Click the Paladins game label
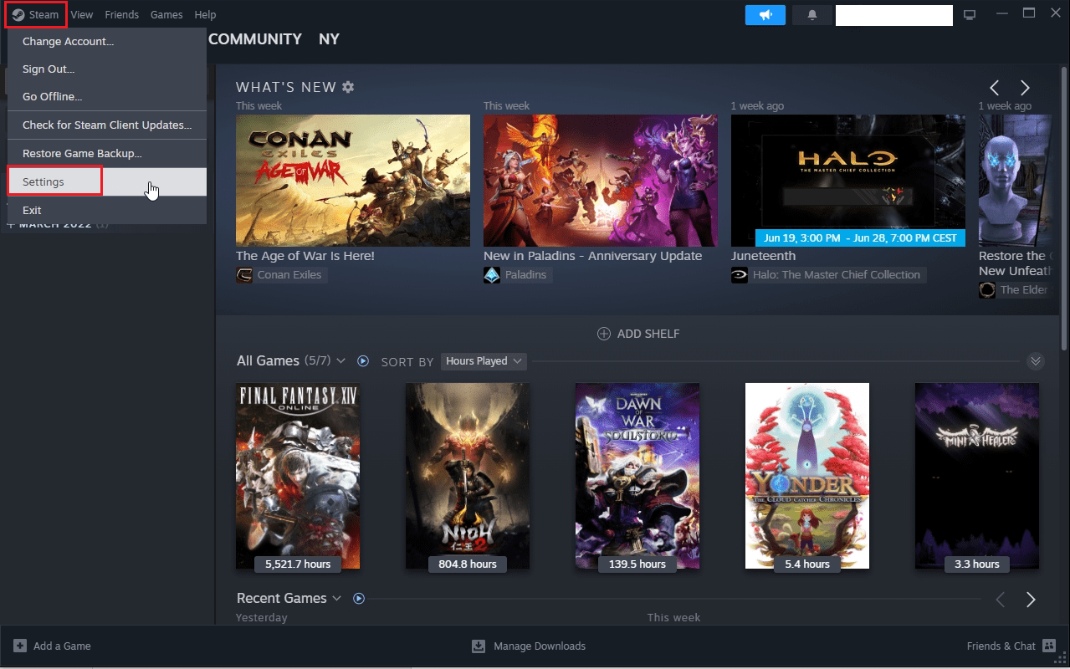 click(525, 275)
